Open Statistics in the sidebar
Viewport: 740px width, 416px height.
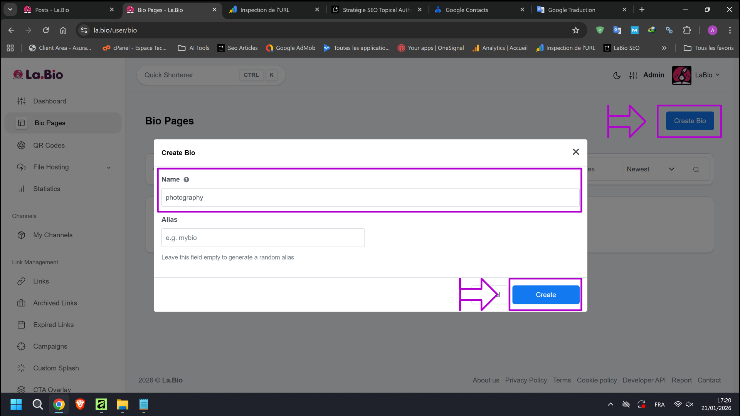pyautogui.click(x=47, y=189)
